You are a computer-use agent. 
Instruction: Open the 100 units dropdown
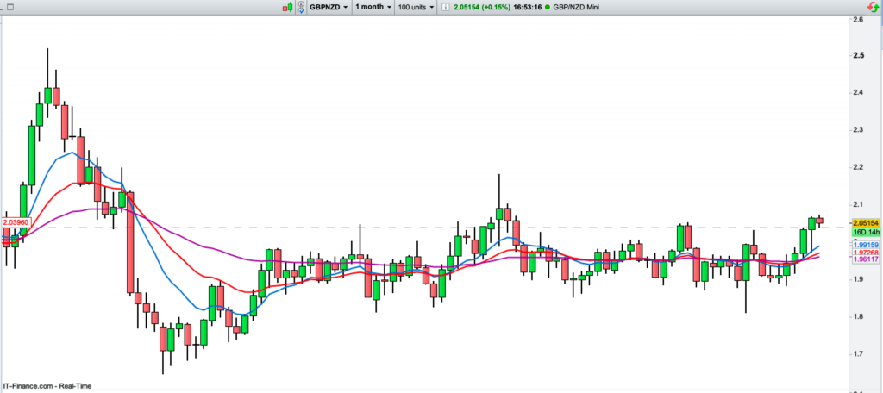point(416,7)
